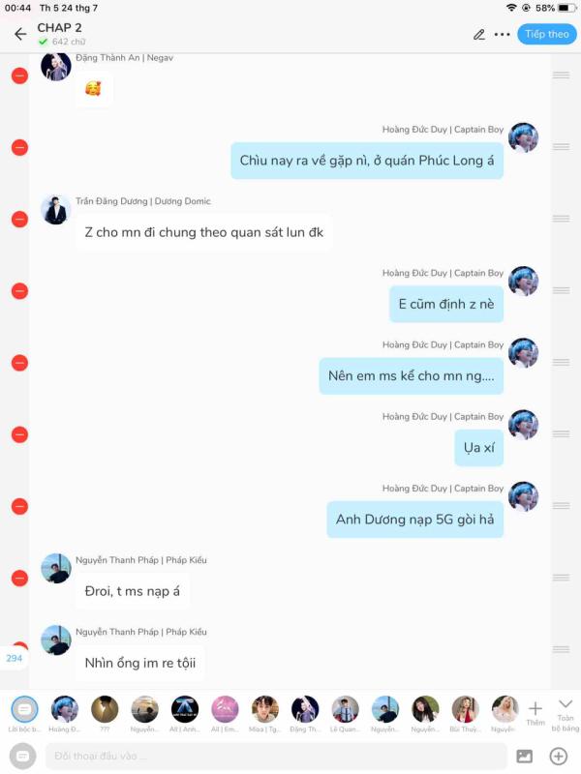
Task: Open the three-dots more options menu
Action: click(502, 35)
